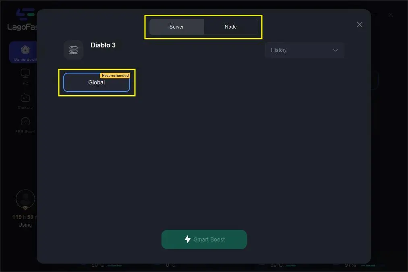Click the Diablo 3 game title
This screenshot has width=408, height=272.
[103, 45]
